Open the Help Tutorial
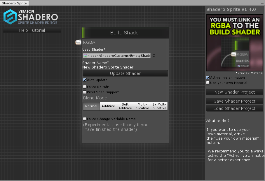265x181 pixels. coord(32,30)
